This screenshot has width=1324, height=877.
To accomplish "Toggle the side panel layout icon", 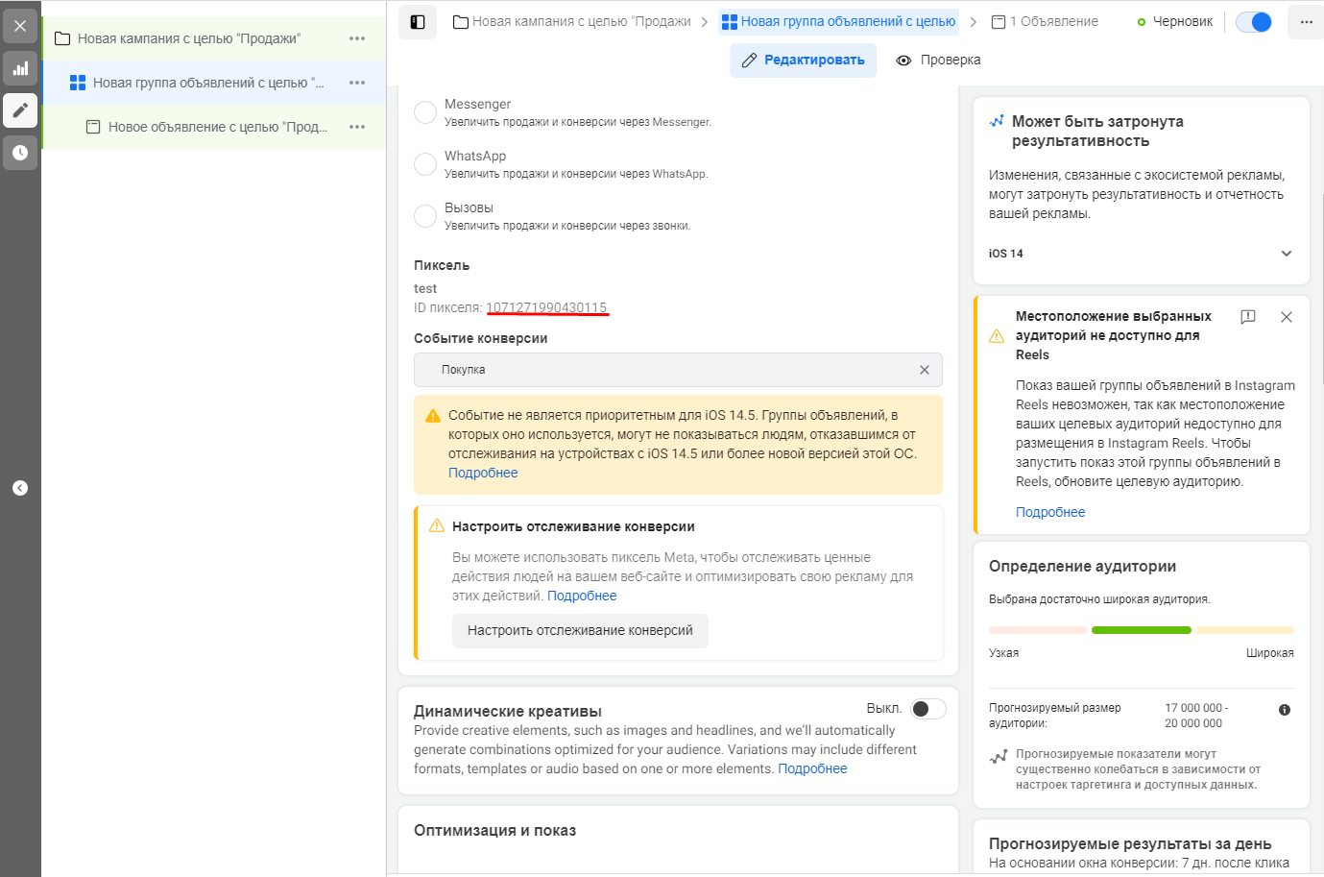I will (418, 21).
